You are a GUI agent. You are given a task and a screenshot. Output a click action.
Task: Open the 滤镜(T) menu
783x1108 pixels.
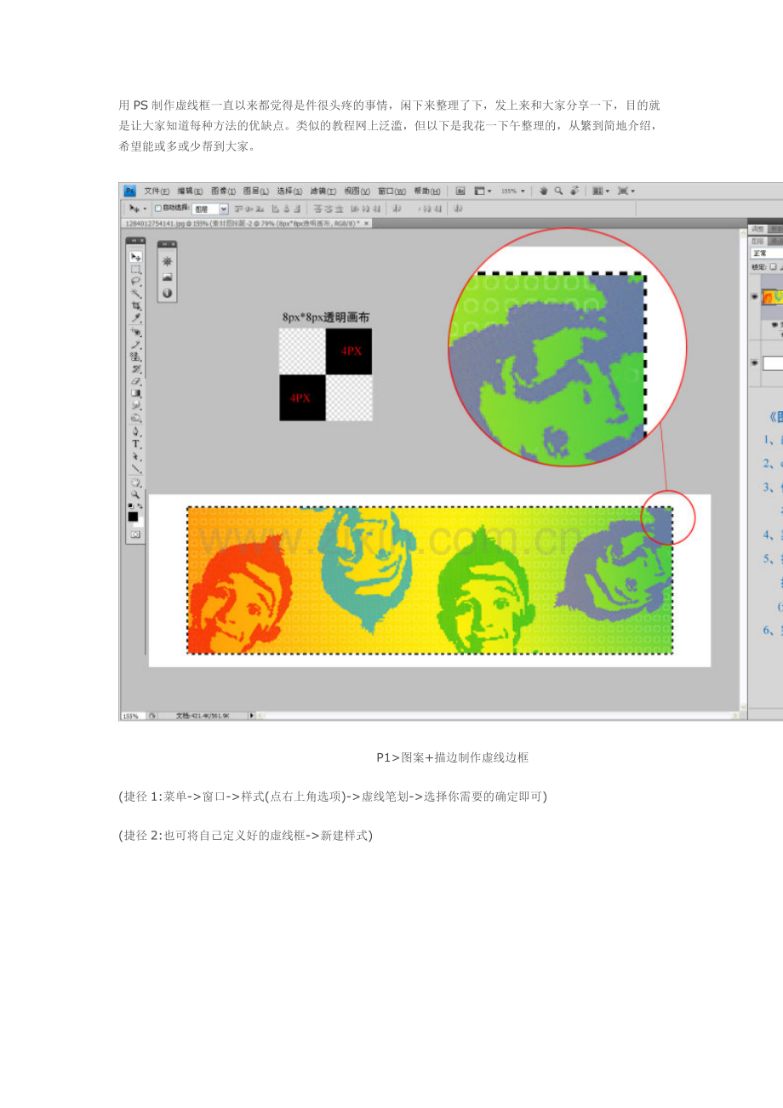click(x=323, y=191)
